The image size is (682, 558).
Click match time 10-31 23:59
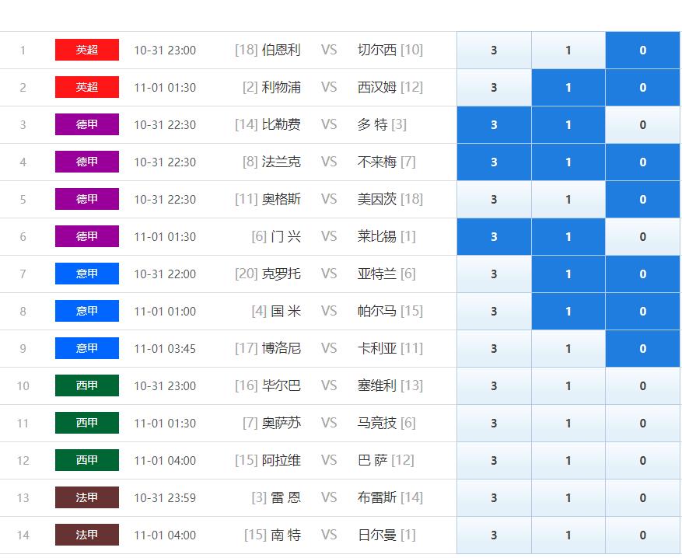(x=165, y=498)
